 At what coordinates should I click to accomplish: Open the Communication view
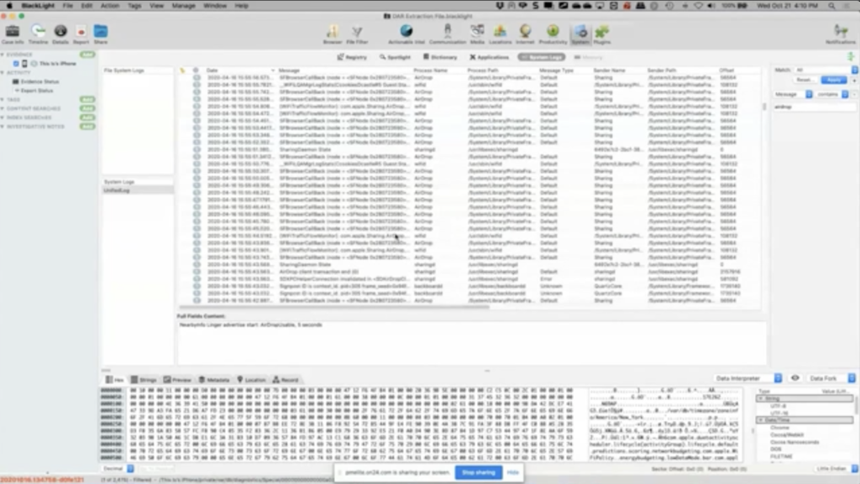(x=448, y=34)
